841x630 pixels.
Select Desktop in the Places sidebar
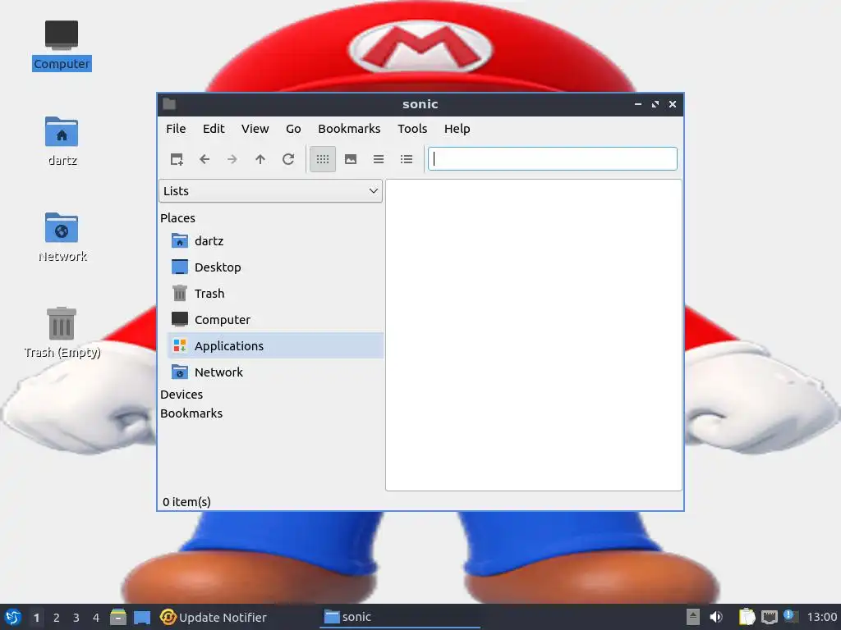pyautogui.click(x=275, y=267)
